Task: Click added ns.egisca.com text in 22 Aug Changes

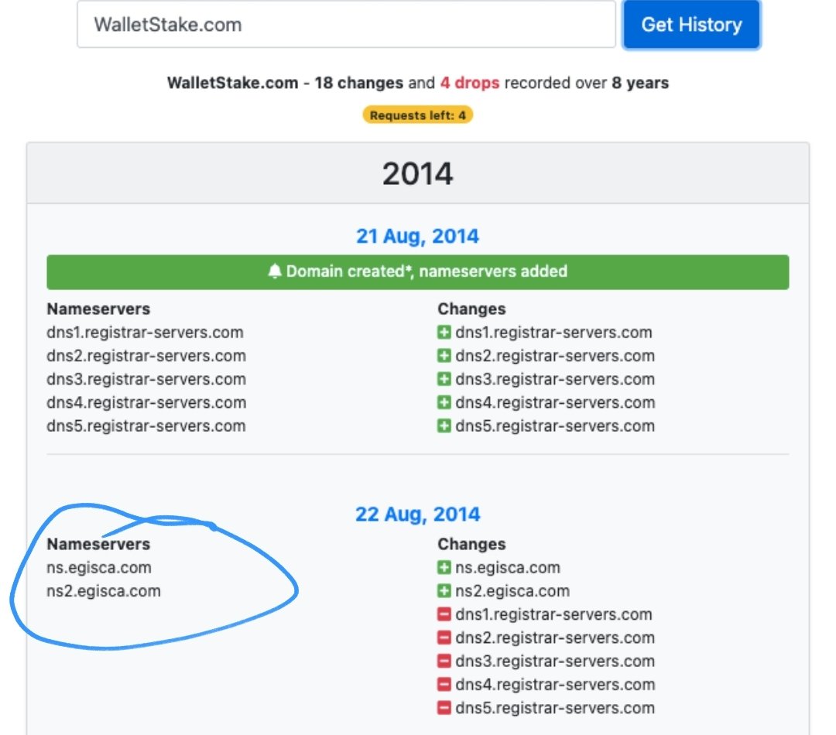Action: (x=508, y=568)
